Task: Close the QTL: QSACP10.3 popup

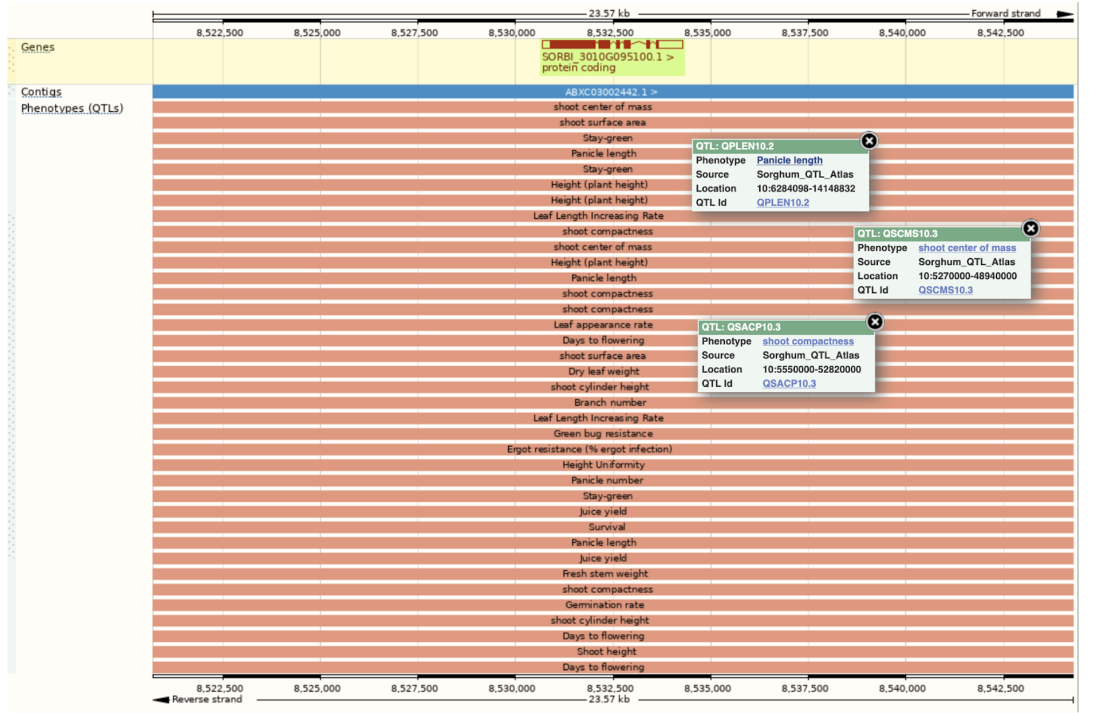Action: pyautogui.click(x=875, y=322)
